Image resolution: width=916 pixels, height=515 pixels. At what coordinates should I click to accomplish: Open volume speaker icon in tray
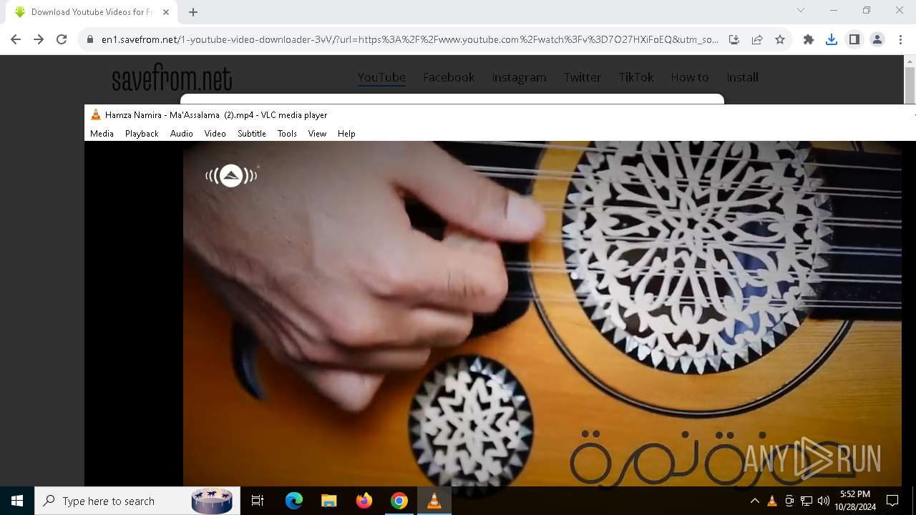tap(824, 501)
